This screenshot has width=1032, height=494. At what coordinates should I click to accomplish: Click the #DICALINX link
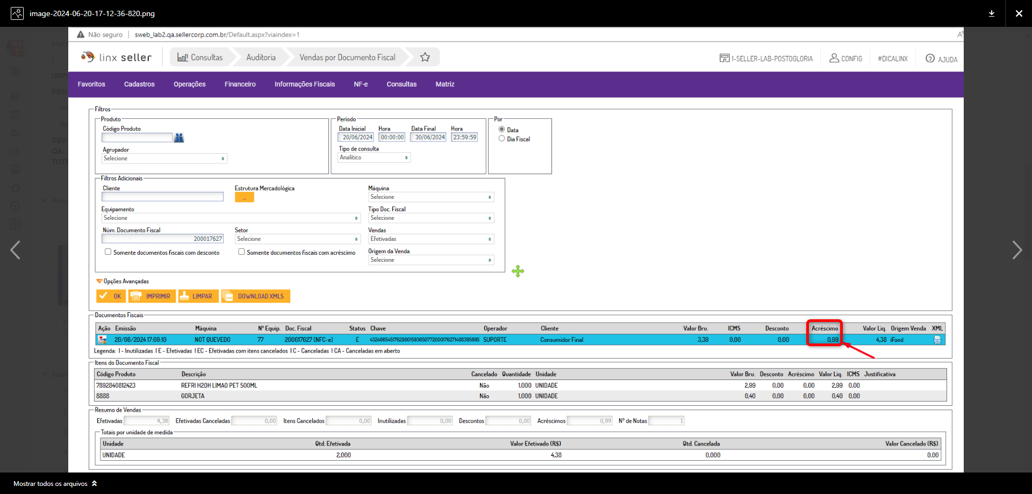point(893,59)
